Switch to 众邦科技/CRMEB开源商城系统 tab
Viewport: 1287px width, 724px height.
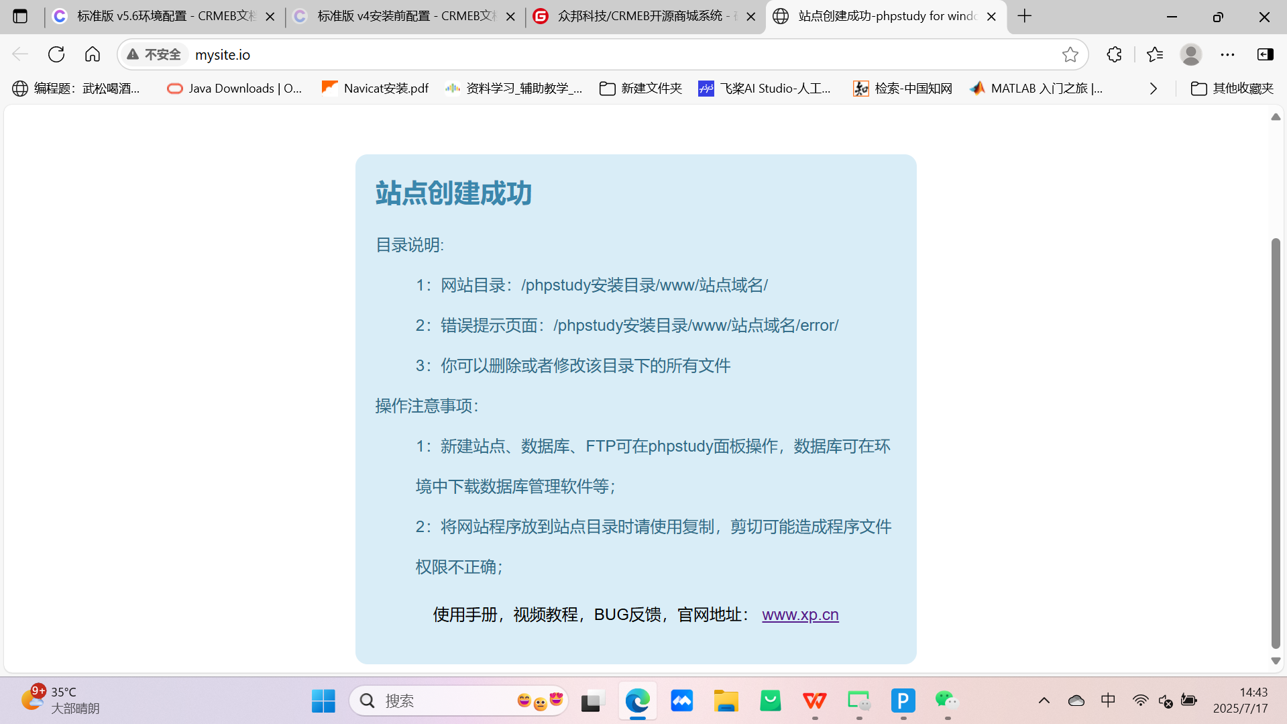tap(645, 16)
